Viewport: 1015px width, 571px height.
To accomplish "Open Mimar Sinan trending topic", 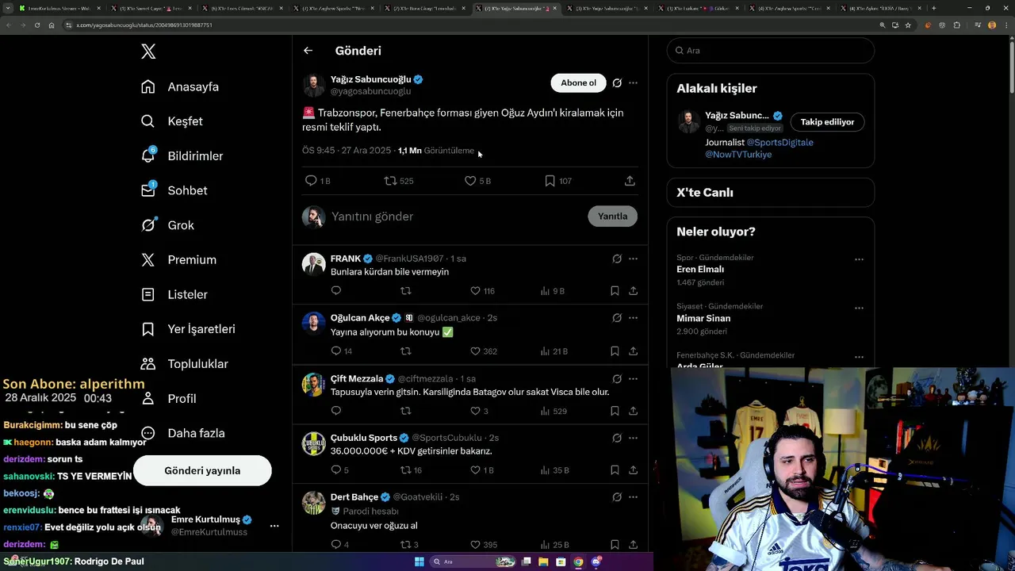I will pos(703,318).
